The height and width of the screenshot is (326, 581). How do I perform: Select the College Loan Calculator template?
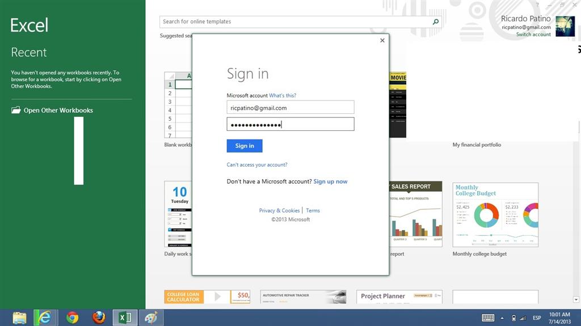click(x=207, y=297)
